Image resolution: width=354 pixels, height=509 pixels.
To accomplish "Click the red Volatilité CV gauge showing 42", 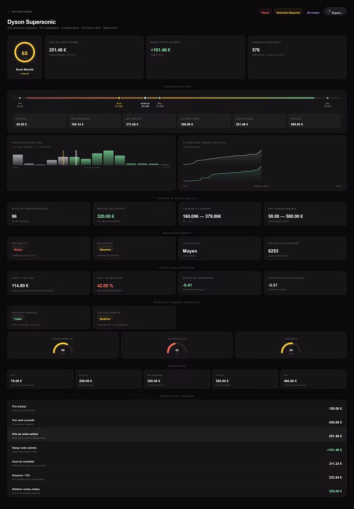I will pos(177,348).
